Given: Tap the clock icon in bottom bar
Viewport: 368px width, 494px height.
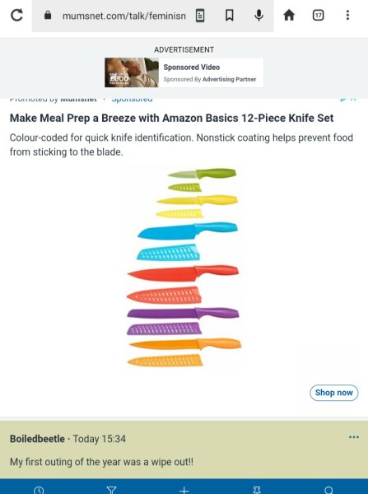Looking at the screenshot, I should pyautogui.click(x=39, y=490).
